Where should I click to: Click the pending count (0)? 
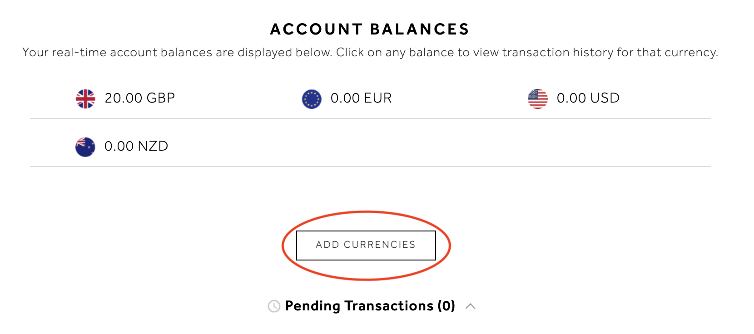coord(446,306)
